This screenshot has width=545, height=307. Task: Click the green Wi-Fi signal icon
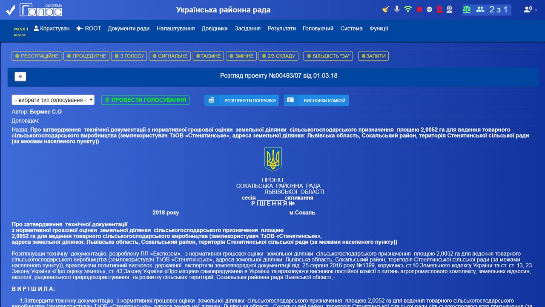[x=408, y=9]
